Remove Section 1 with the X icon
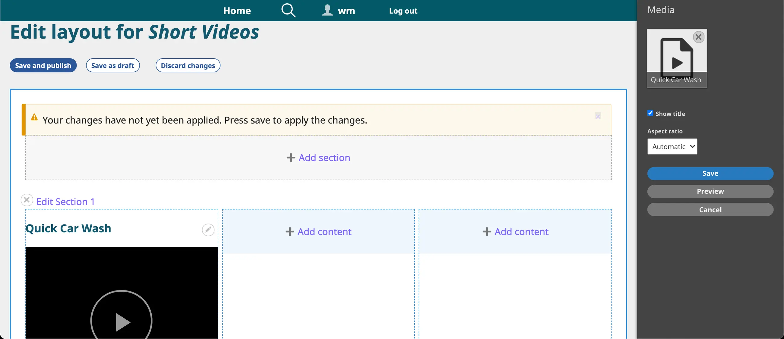Screen dimensions: 784x339 pyautogui.click(x=27, y=200)
